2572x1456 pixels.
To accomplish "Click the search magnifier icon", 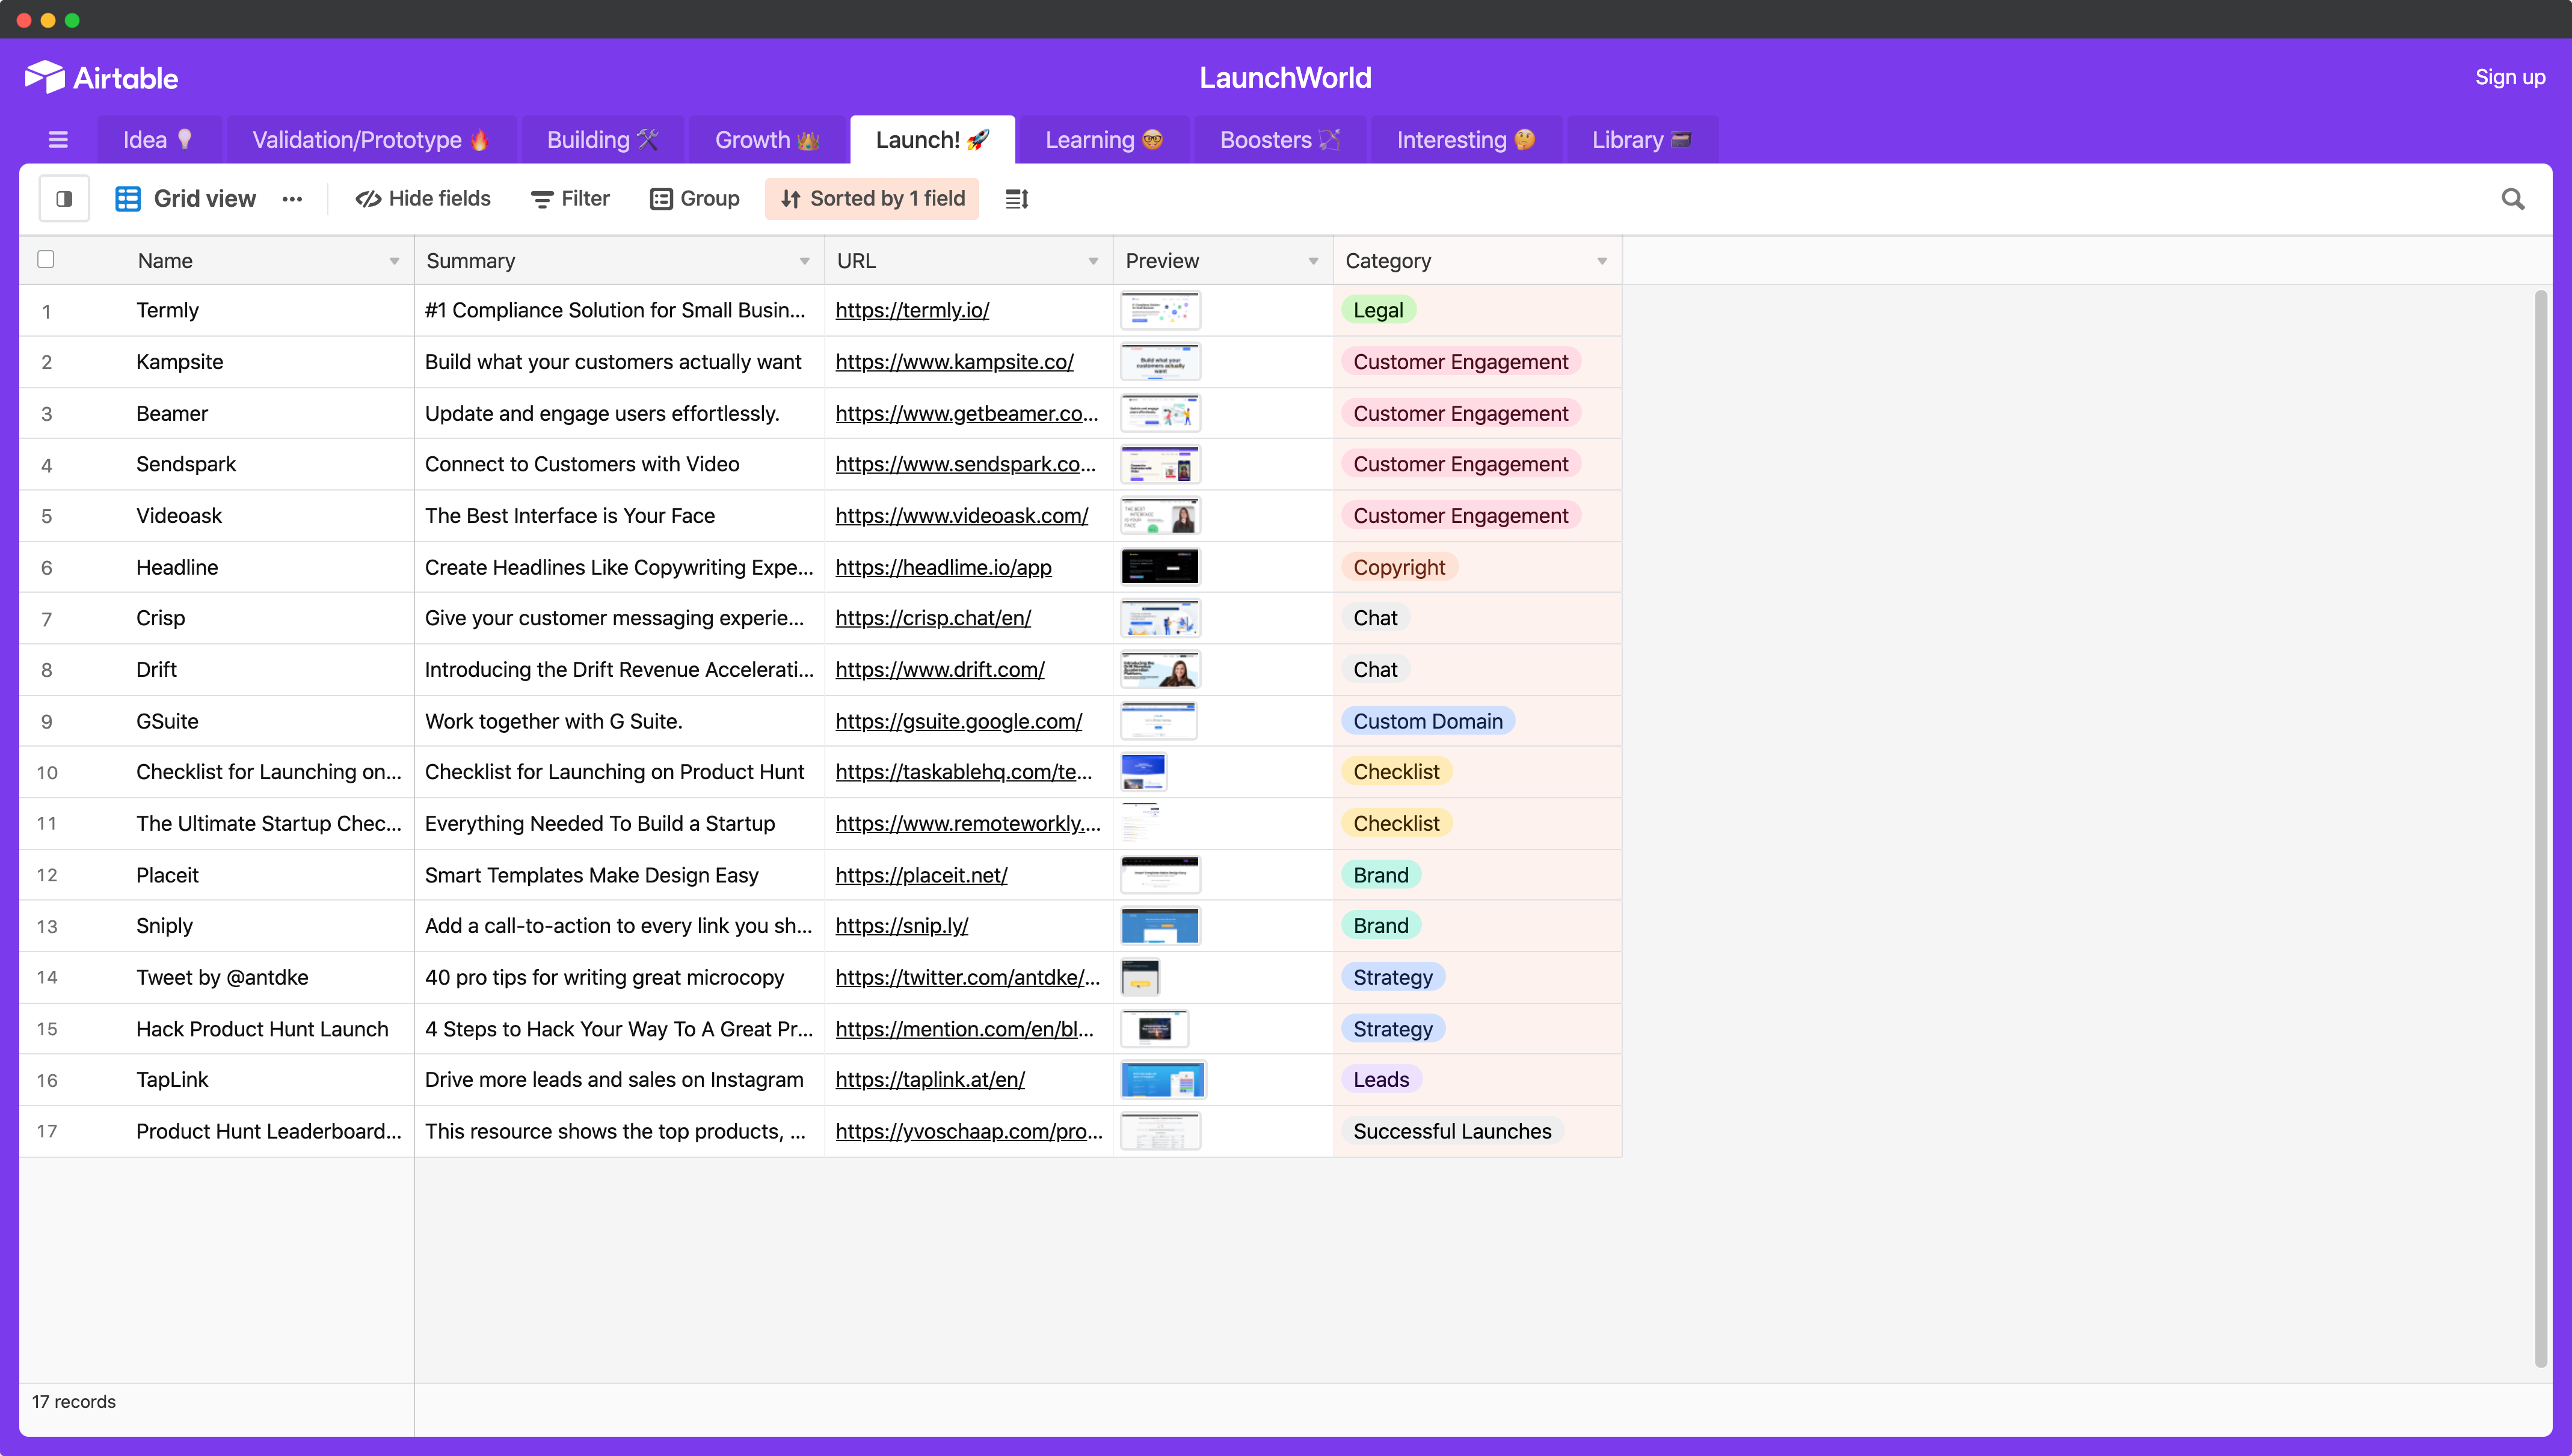I will [2512, 199].
